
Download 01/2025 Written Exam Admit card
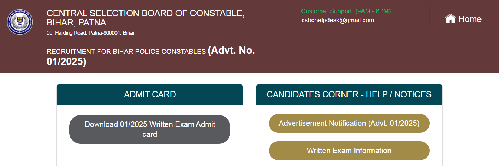pyautogui.click(x=150, y=129)
